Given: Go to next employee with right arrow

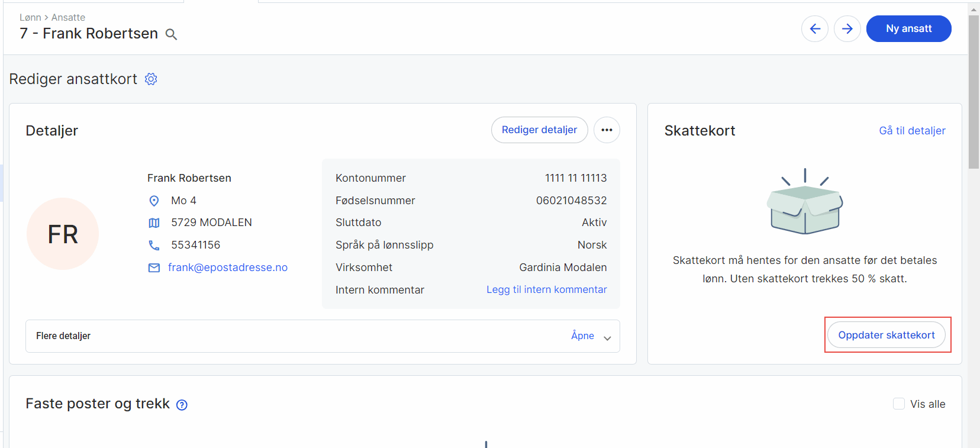Looking at the screenshot, I should pyautogui.click(x=847, y=28).
